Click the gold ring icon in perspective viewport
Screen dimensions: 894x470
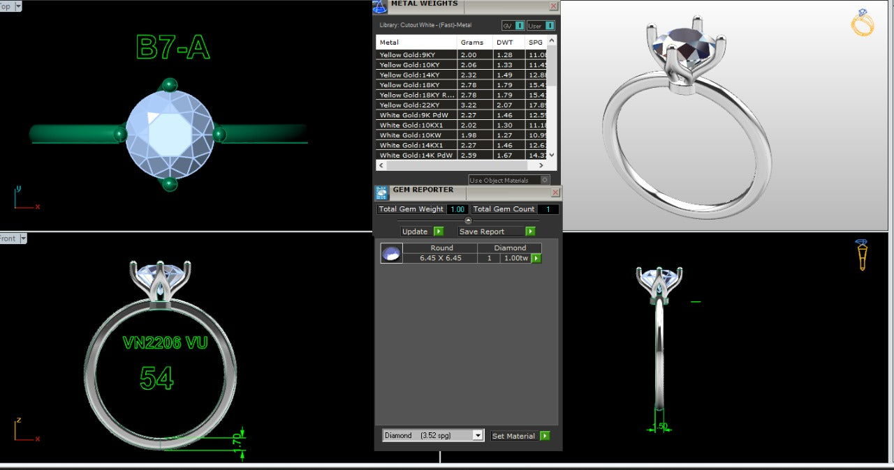[863, 22]
